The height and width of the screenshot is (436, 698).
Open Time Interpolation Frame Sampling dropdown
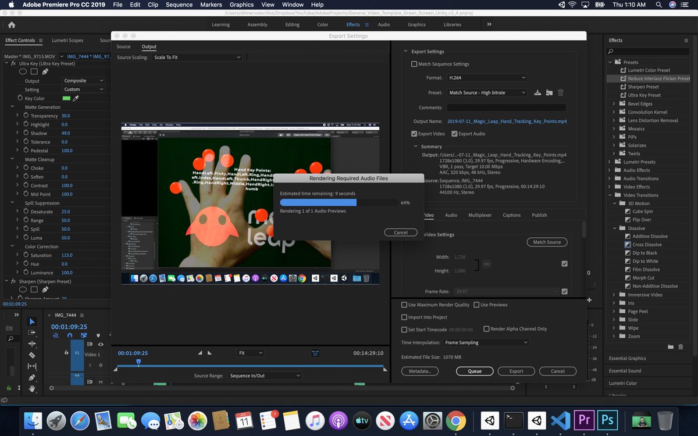[x=486, y=342]
